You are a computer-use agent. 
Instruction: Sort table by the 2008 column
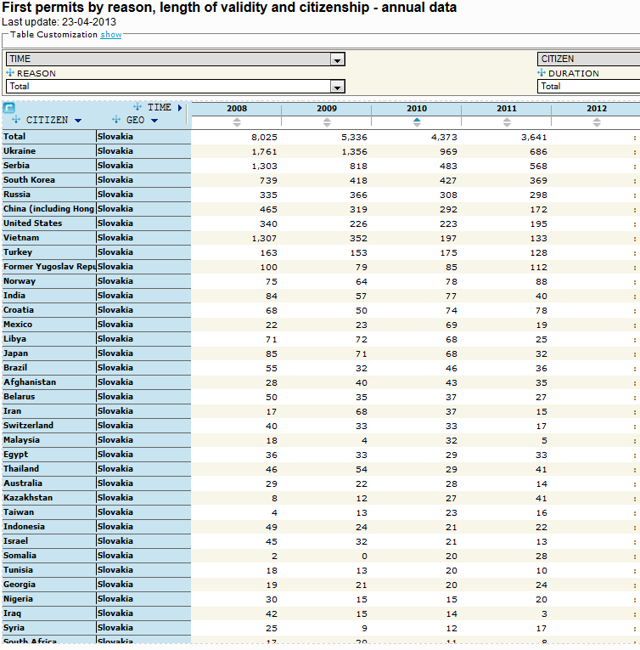(237, 122)
